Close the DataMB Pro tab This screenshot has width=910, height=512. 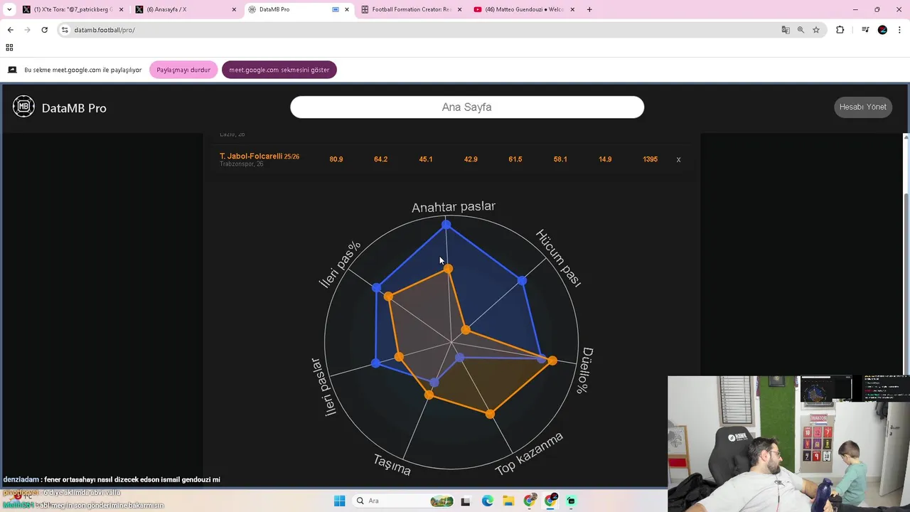click(x=346, y=9)
